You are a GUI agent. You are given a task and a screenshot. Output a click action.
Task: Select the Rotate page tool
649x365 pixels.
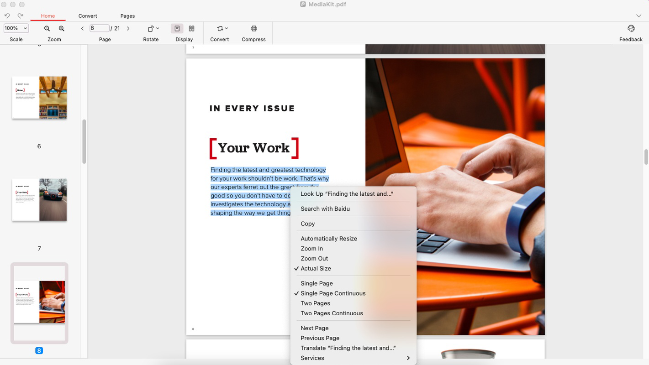click(151, 28)
